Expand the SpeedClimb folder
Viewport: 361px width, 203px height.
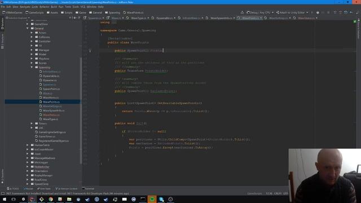point(28,184)
